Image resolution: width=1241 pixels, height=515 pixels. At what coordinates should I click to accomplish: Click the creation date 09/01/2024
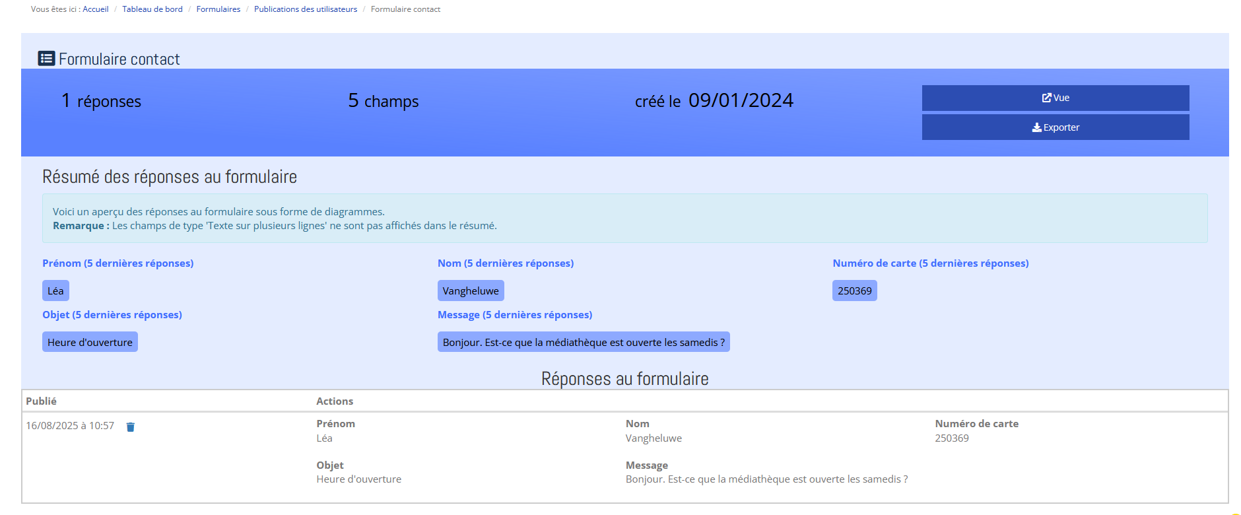[x=740, y=100]
